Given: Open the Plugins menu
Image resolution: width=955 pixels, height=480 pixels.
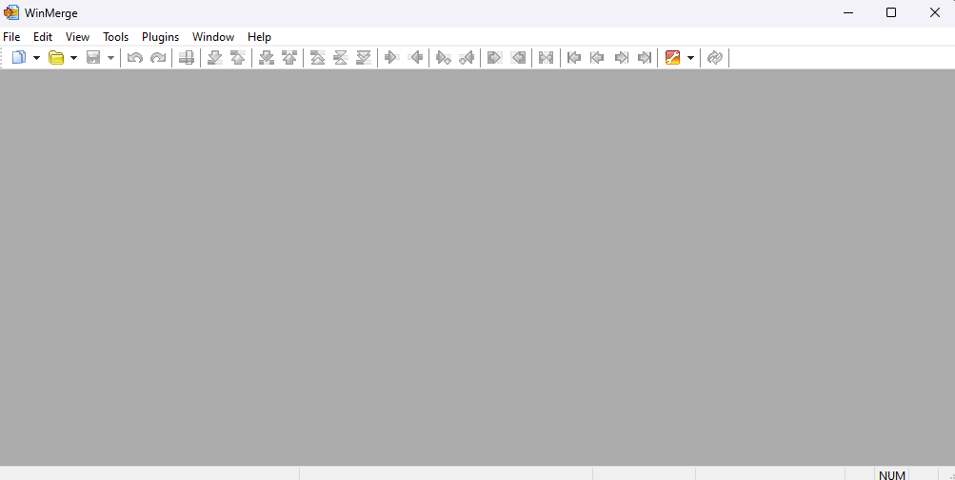Looking at the screenshot, I should [160, 37].
